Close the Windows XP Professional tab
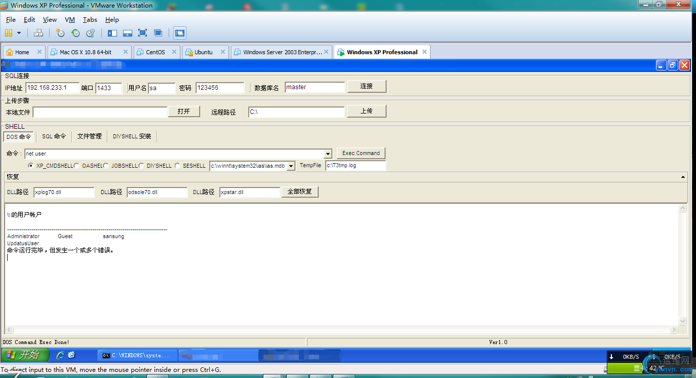The height and width of the screenshot is (378, 696). pyautogui.click(x=424, y=52)
